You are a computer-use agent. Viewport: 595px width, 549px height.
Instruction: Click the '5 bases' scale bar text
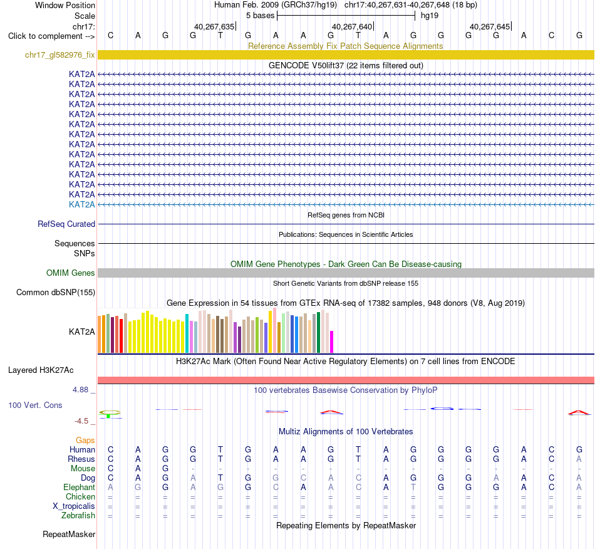pos(260,16)
